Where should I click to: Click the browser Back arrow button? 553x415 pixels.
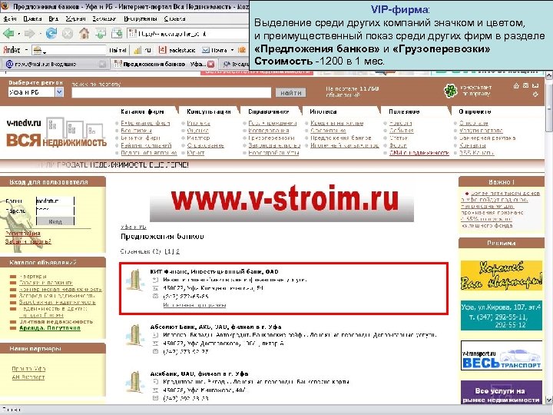tap(8, 34)
